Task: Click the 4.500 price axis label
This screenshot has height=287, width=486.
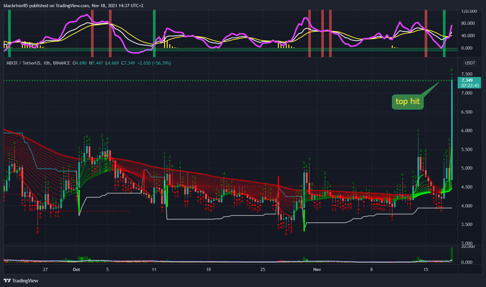Action: 467,187
